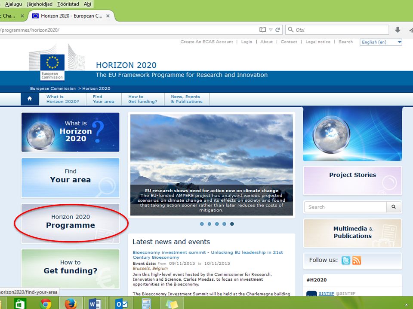Click Create An ECAS Account link
The image size is (413, 309).
pos(207,42)
